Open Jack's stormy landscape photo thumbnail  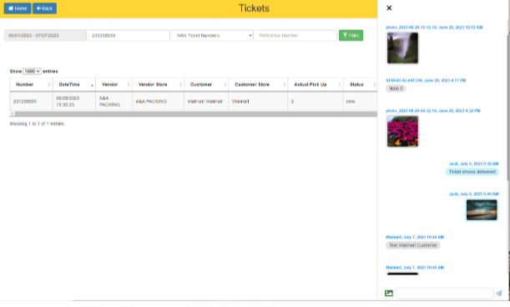click(x=482, y=210)
